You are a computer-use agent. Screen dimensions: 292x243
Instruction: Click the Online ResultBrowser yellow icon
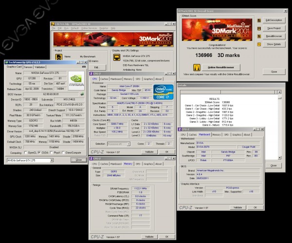point(197,67)
